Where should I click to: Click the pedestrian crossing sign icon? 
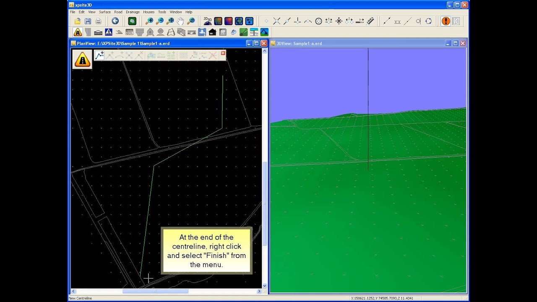(x=109, y=32)
